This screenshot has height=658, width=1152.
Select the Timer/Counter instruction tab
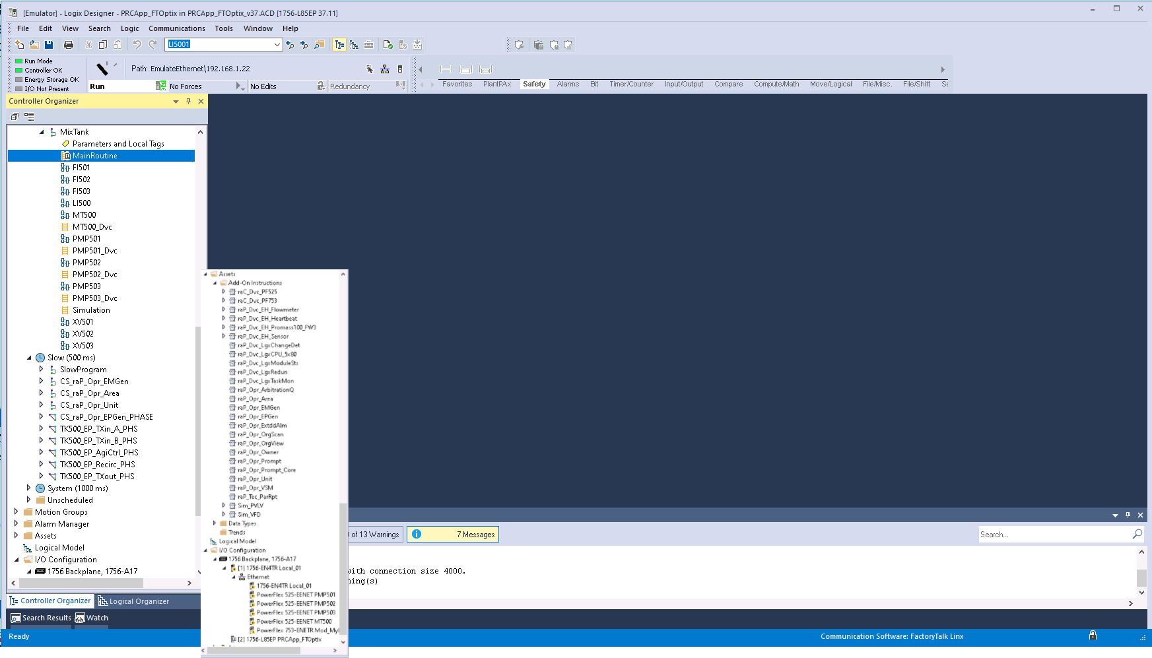[631, 84]
